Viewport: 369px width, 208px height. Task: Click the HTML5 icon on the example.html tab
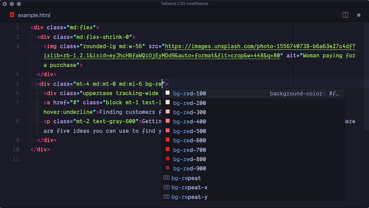click(12, 15)
